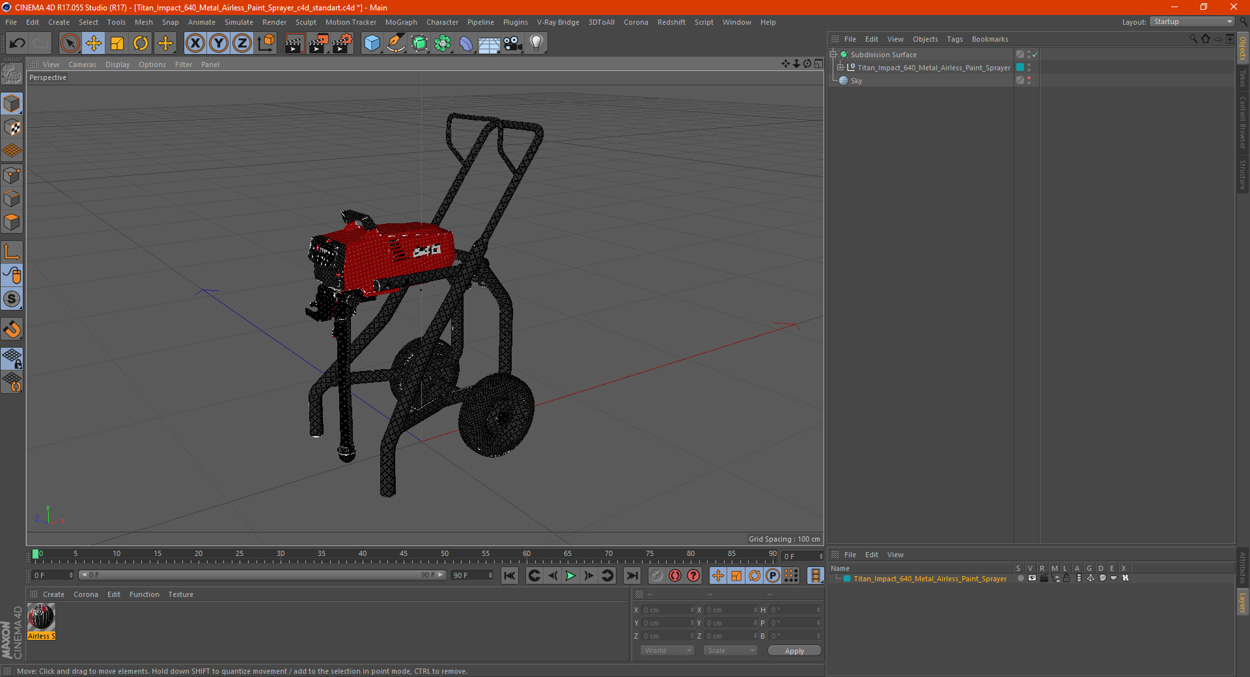Image resolution: width=1250 pixels, height=677 pixels.
Task: Toggle Sky object visibility dots
Action: click(1029, 81)
